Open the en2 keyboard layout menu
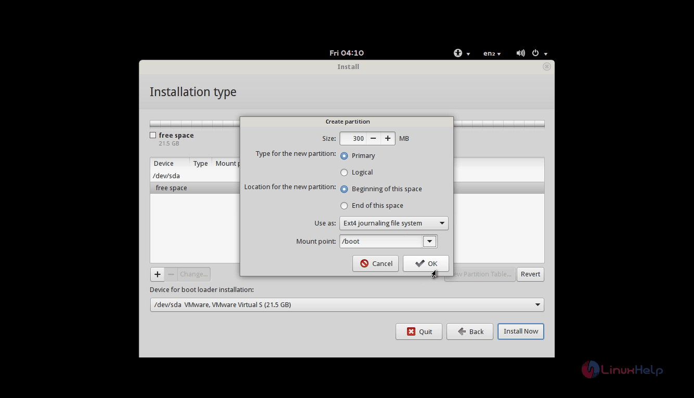The width and height of the screenshot is (694, 398). click(x=492, y=53)
